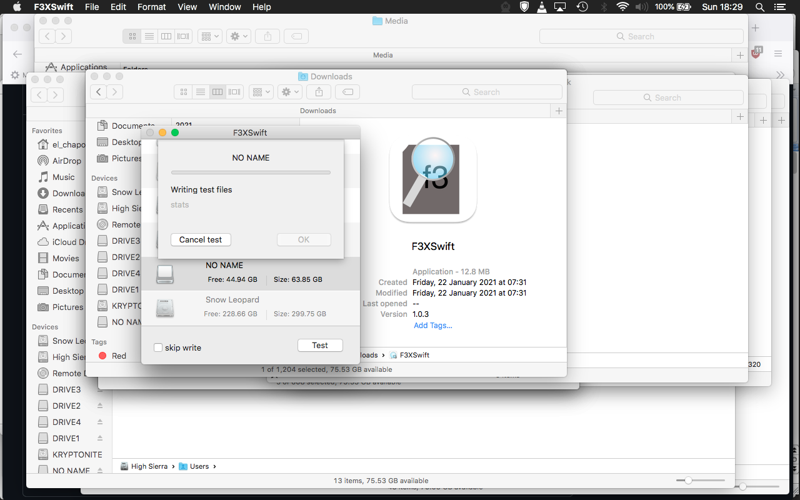This screenshot has width=800, height=500.
Task: Click the Test button in F3XSwift
Action: click(x=320, y=346)
